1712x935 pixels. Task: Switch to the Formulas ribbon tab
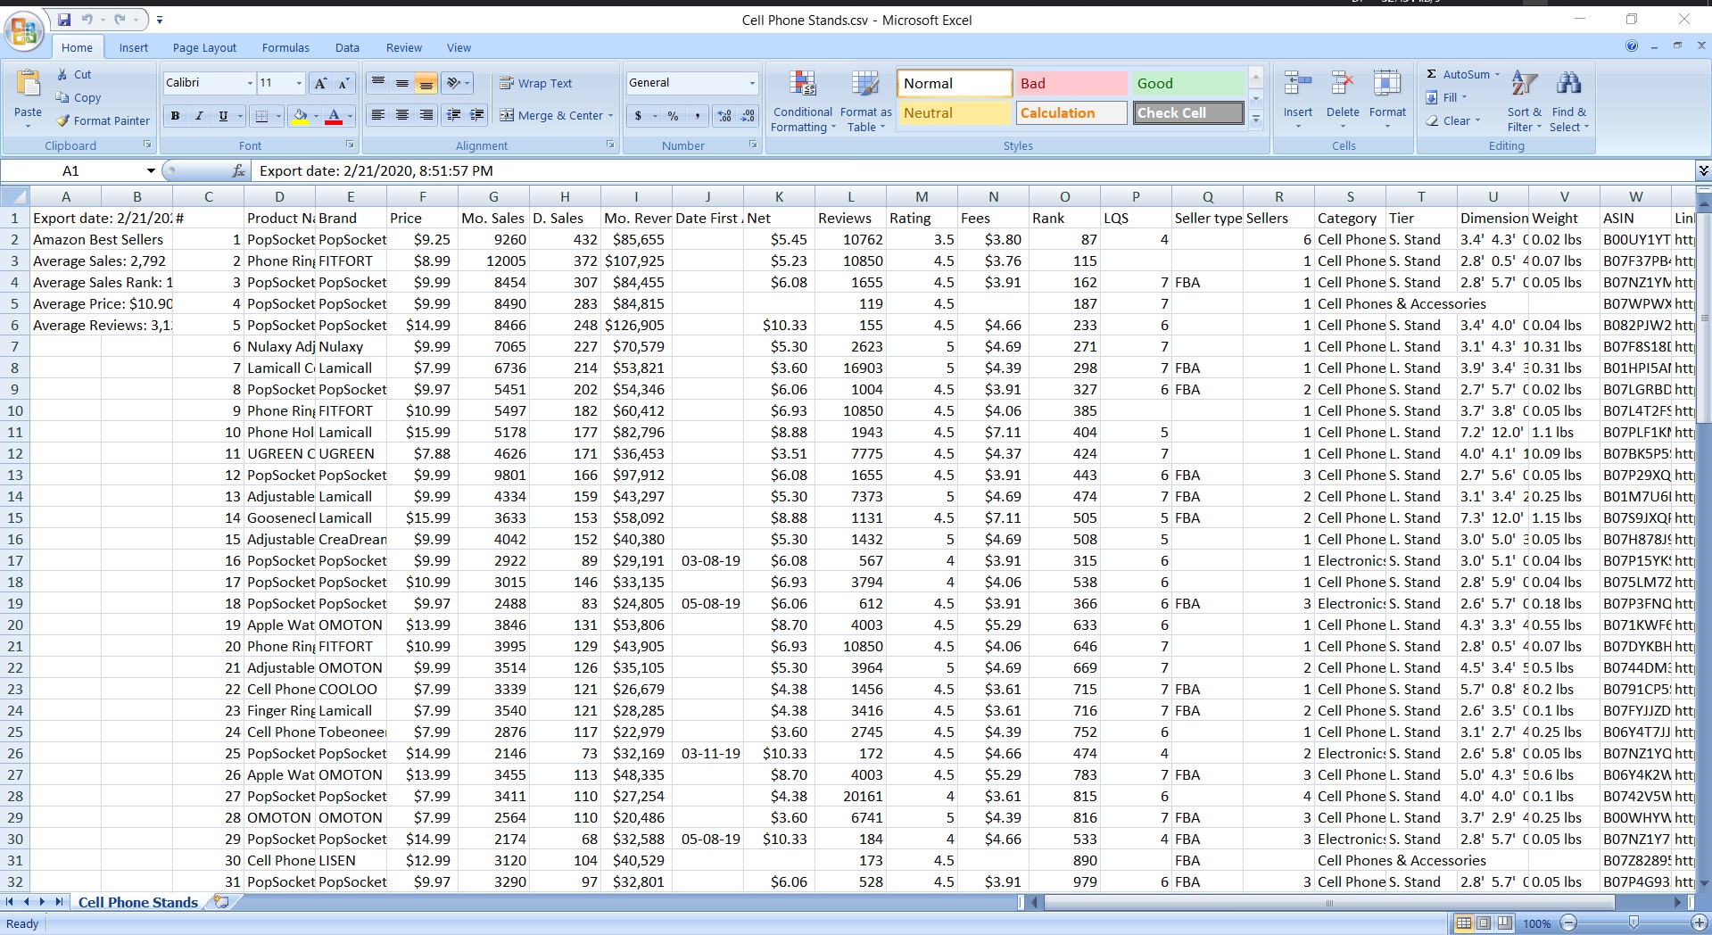[x=285, y=48]
